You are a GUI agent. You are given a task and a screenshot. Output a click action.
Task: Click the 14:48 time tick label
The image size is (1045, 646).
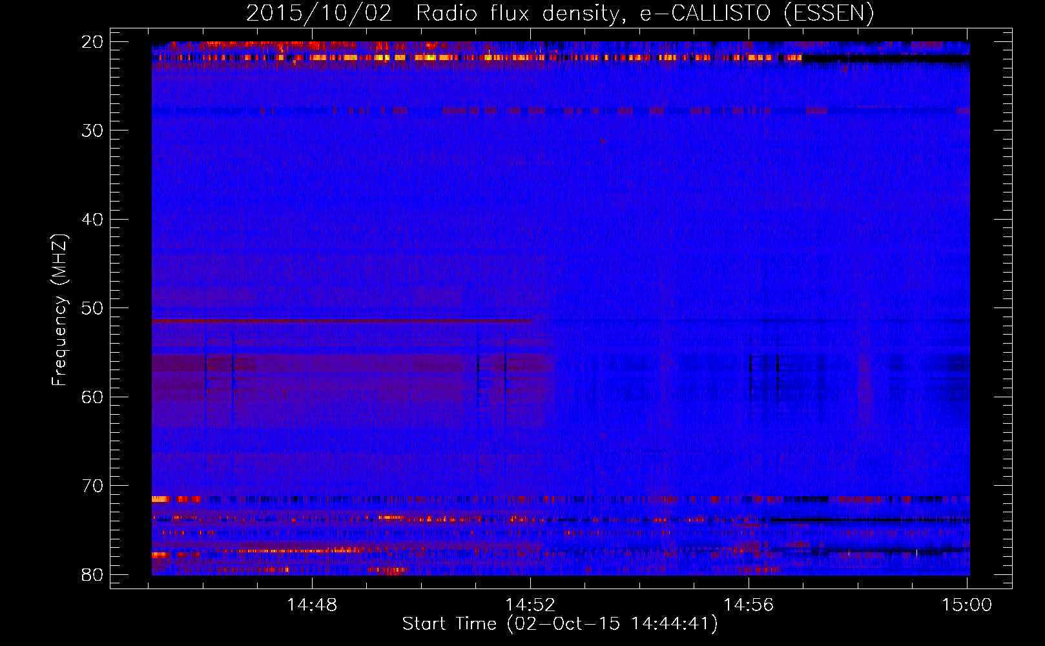pos(312,605)
